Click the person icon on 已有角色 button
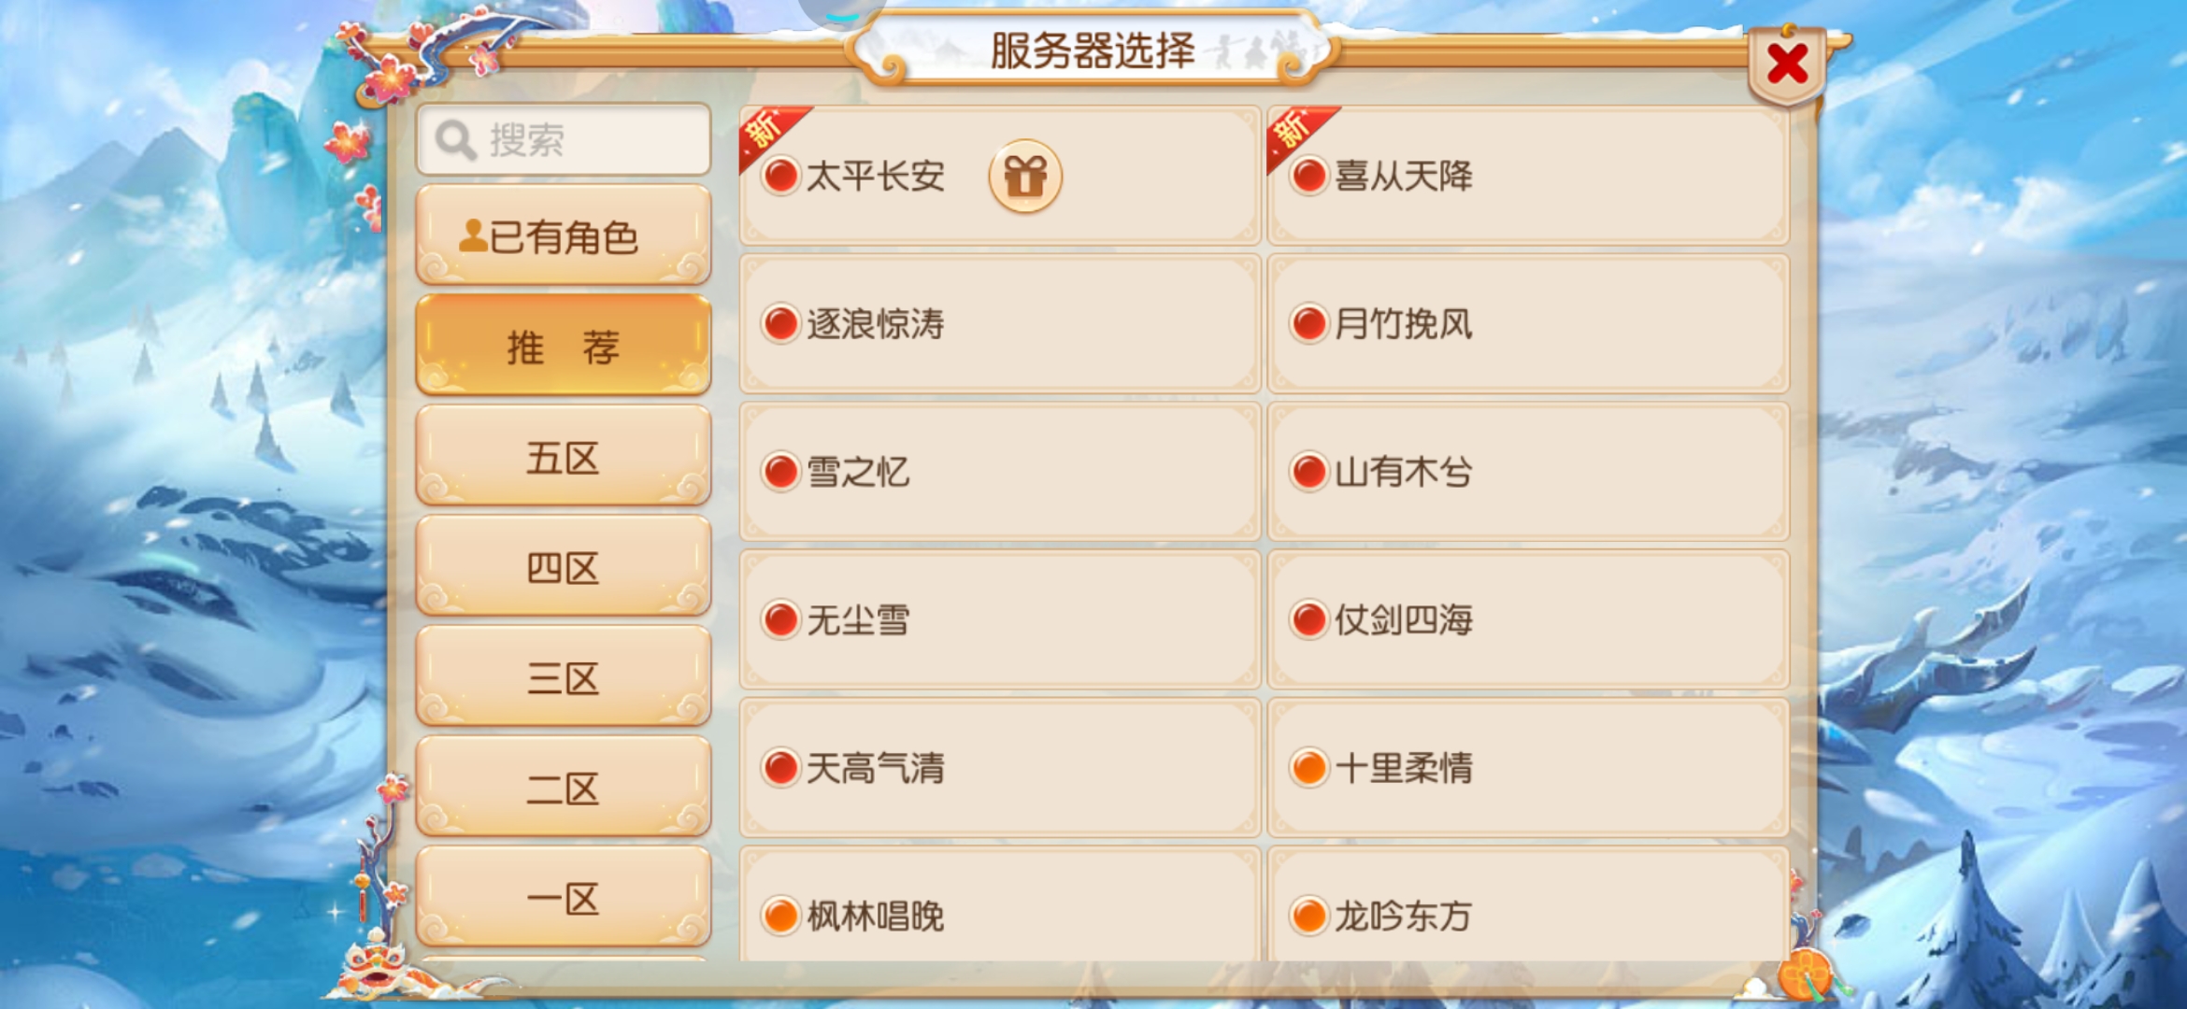The width and height of the screenshot is (2187, 1009). (x=474, y=235)
